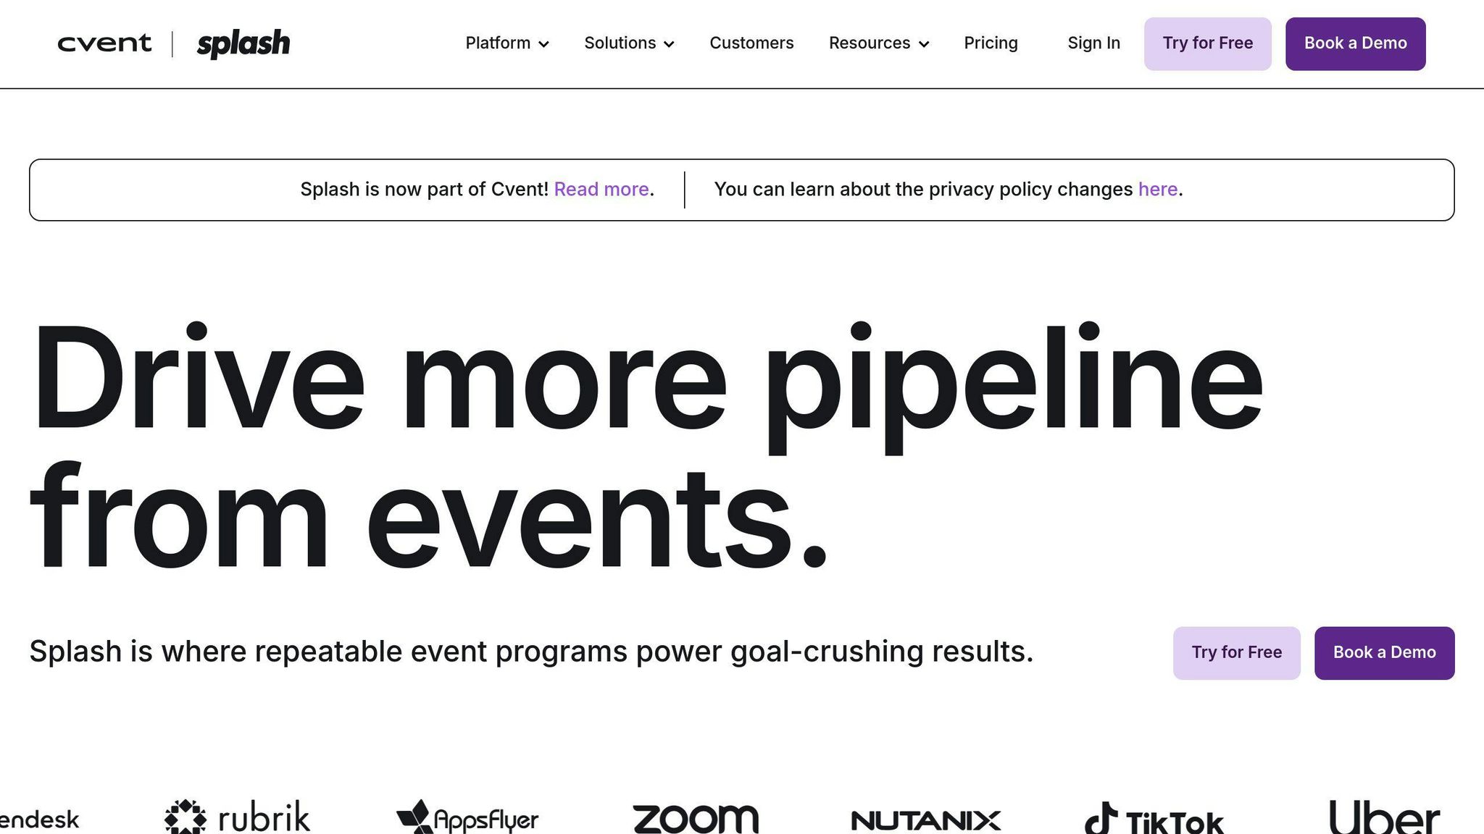Open the Solutions dropdown menu
The width and height of the screenshot is (1484, 834).
629,43
